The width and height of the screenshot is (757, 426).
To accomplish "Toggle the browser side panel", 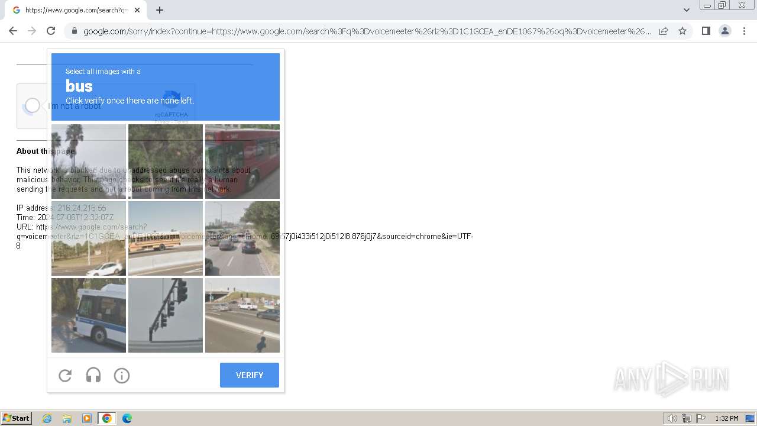I will coord(706,31).
